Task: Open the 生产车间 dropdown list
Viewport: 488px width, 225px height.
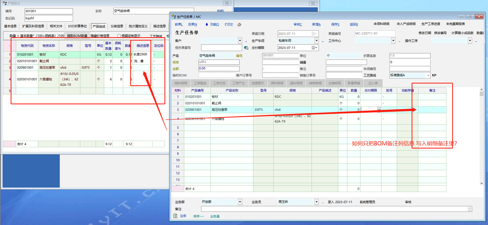Action: tap(316, 41)
